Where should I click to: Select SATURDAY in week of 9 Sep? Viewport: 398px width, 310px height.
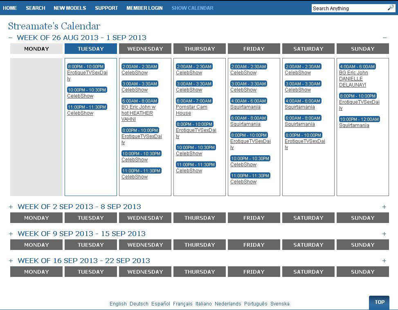[308, 245]
